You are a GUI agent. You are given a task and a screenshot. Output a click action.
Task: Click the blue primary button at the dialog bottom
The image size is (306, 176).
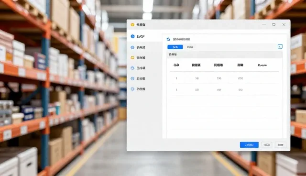(x=249, y=145)
